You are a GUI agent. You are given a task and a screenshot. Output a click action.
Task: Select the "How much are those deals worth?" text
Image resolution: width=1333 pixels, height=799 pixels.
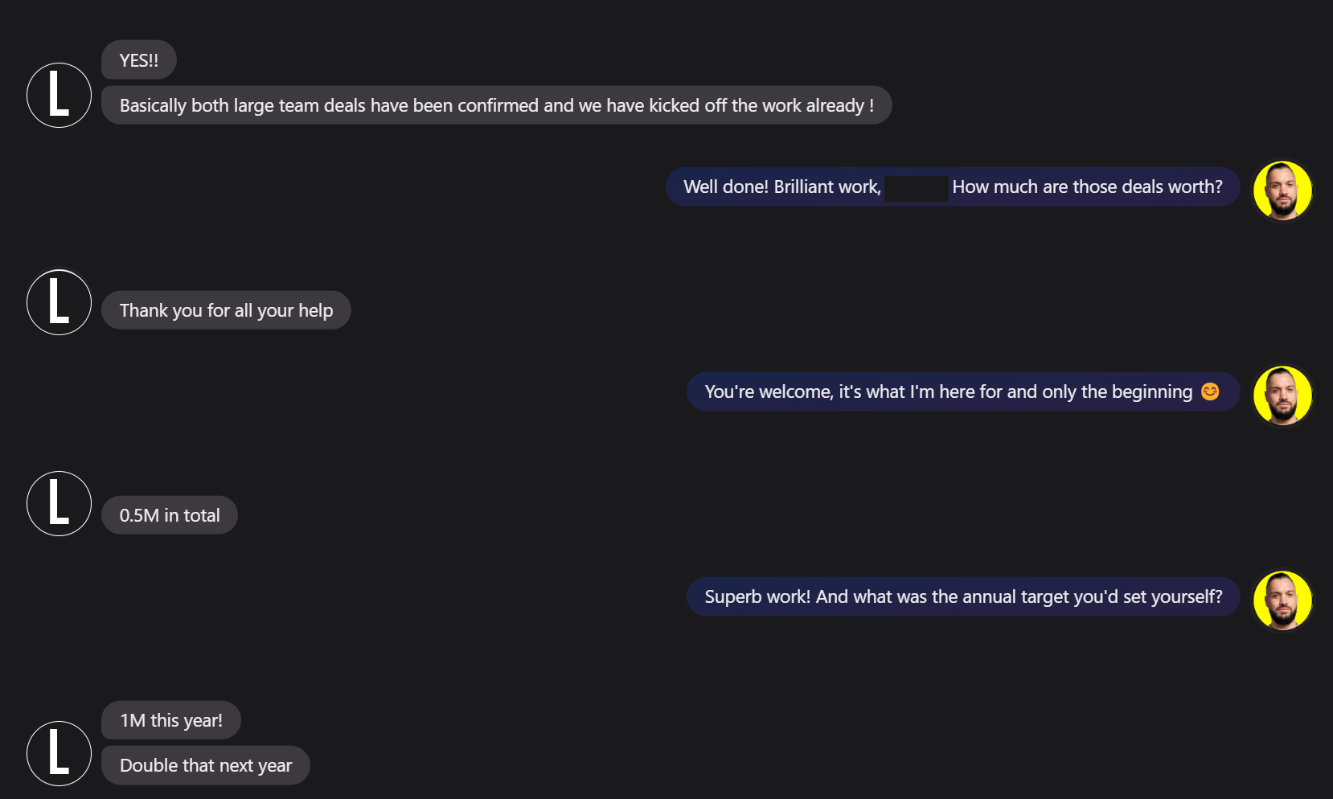tap(1087, 187)
